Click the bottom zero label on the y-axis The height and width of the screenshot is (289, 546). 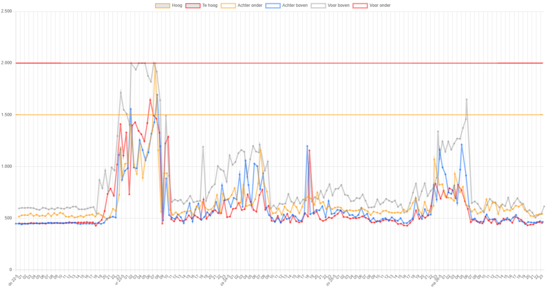pos(10,269)
